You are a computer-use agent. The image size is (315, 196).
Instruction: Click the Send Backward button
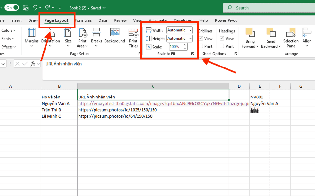pos(271,38)
